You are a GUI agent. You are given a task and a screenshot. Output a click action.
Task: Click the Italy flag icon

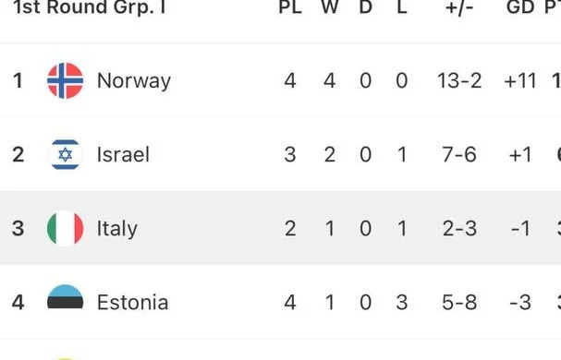click(65, 228)
